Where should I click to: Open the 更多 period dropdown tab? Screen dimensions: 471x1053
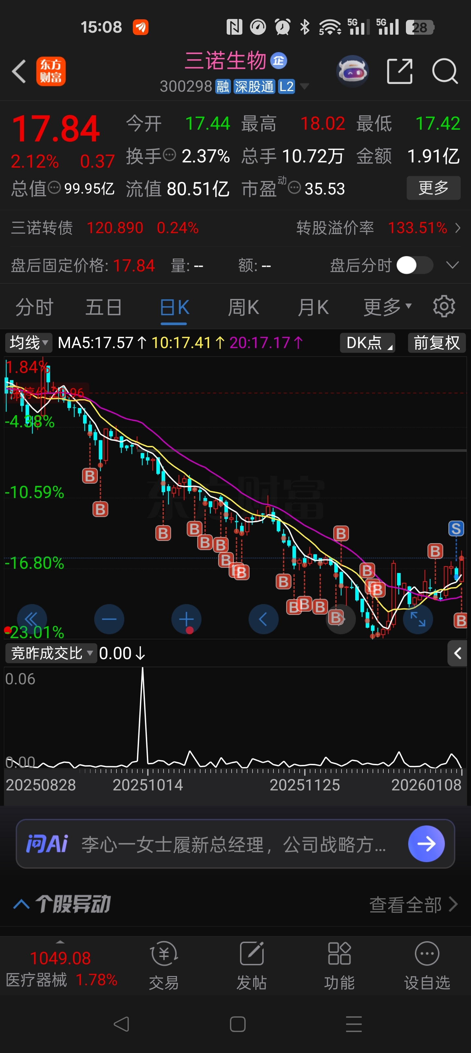coord(387,307)
